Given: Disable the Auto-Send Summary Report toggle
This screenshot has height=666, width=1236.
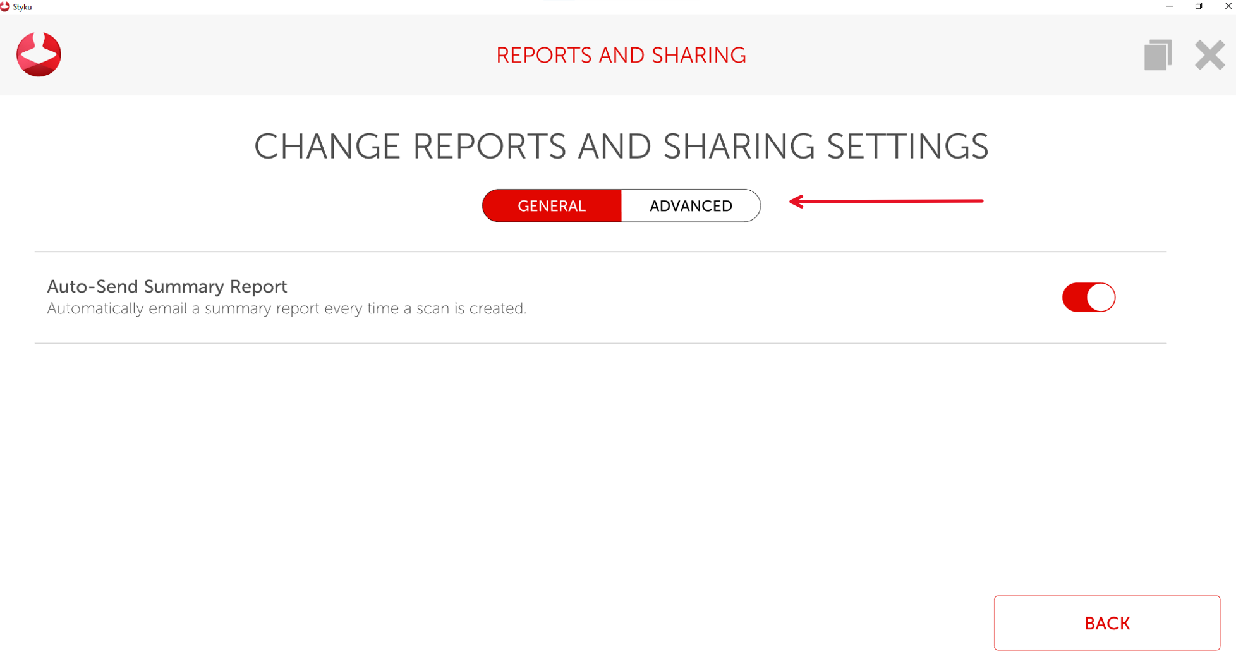Looking at the screenshot, I should pos(1088,298).
